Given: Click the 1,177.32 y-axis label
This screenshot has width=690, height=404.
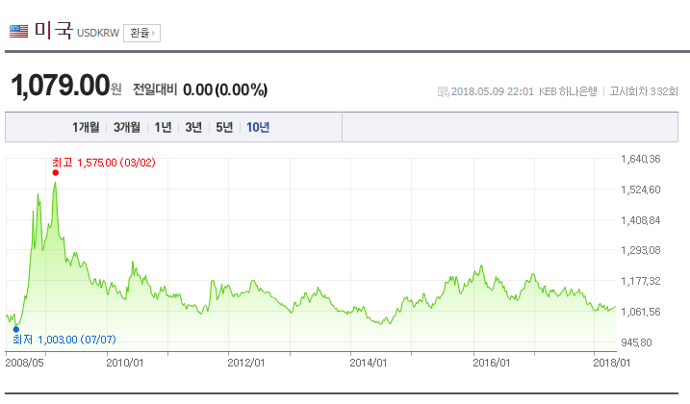Looking at the screenshot, I should click(x=641, y=281).
